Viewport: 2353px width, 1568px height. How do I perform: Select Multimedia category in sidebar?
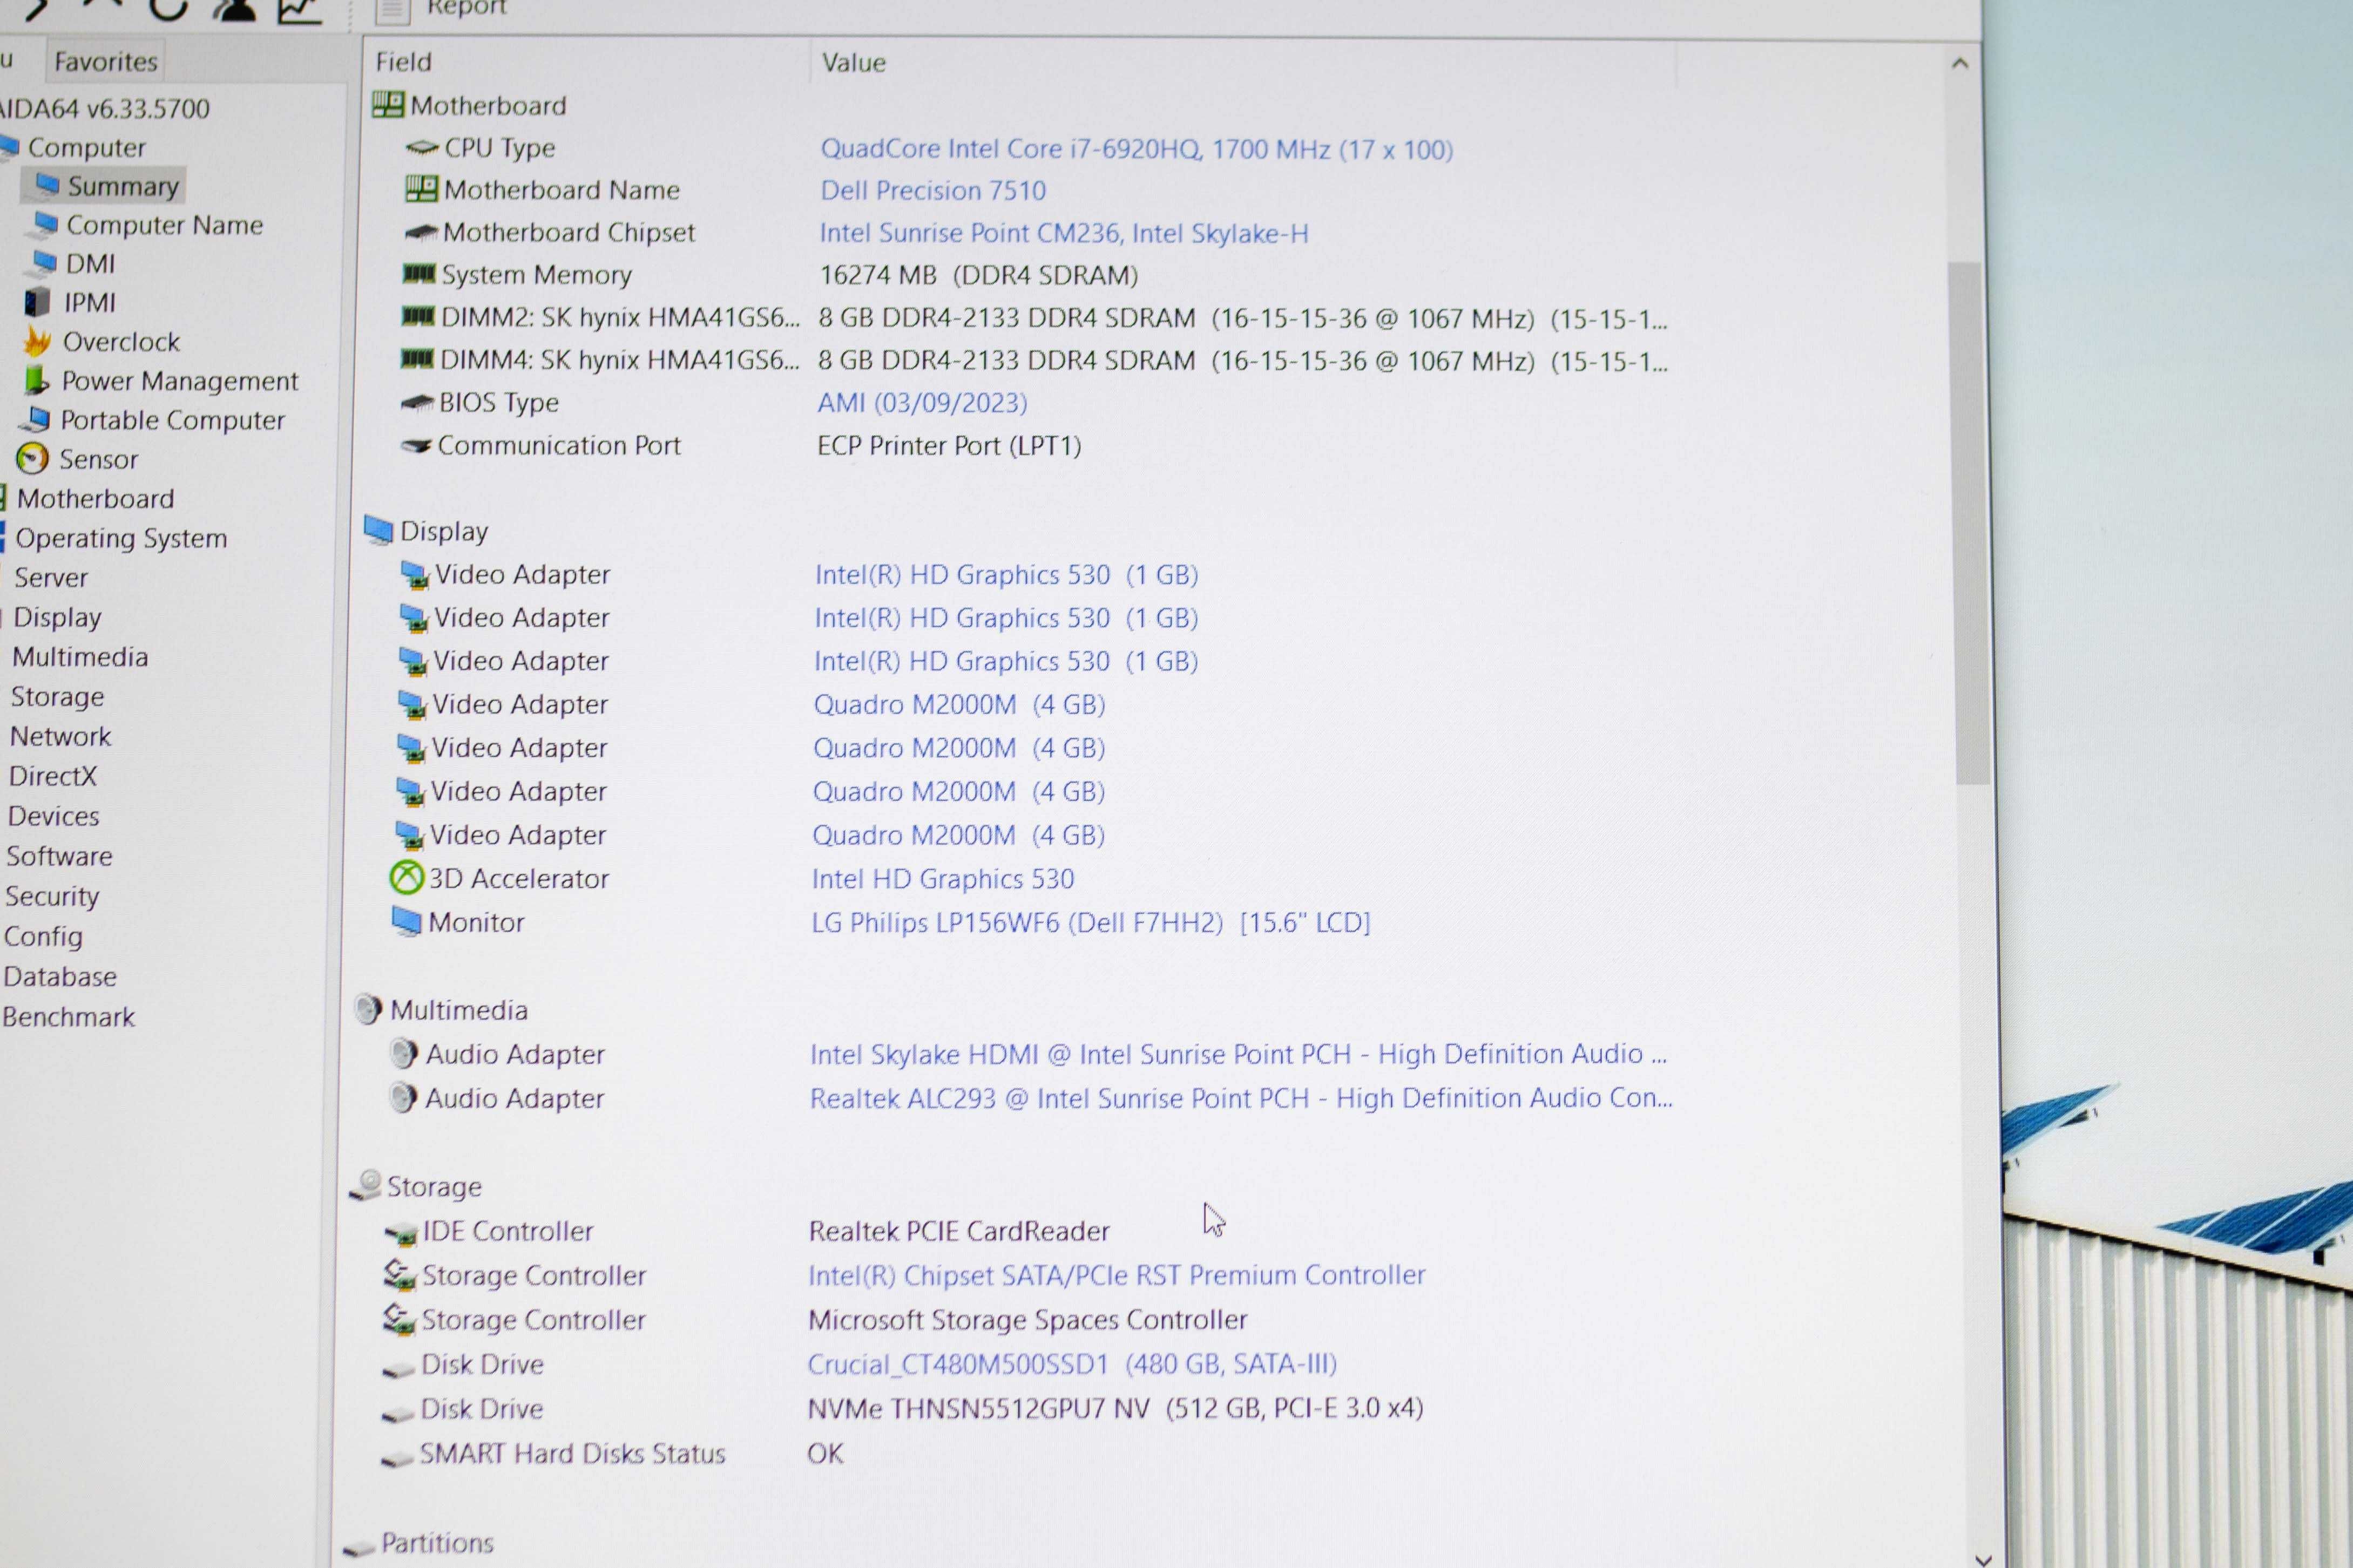point(80,657)
